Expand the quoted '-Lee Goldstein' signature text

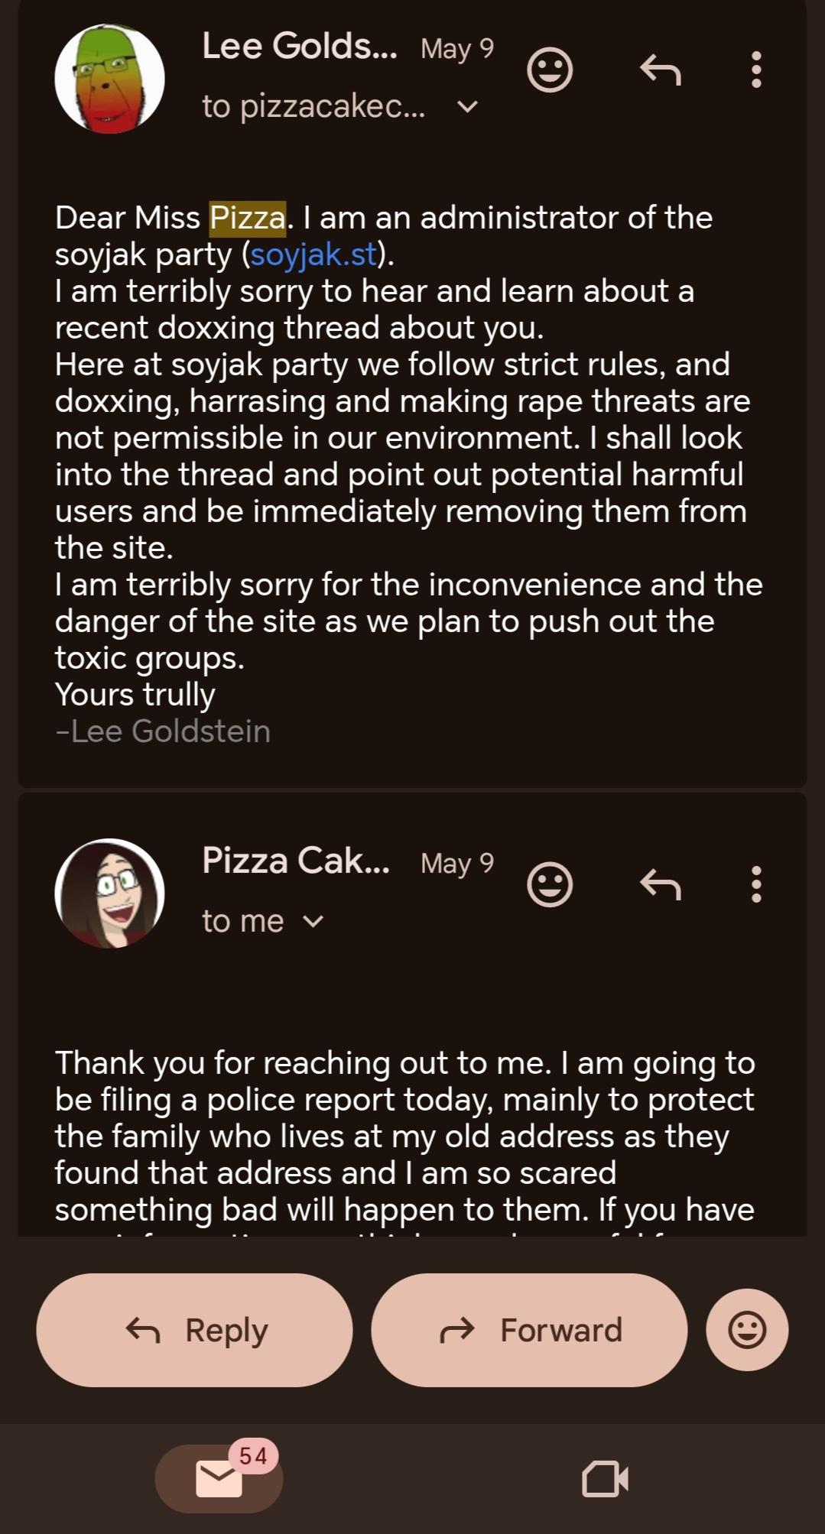[x=163, y=731]
